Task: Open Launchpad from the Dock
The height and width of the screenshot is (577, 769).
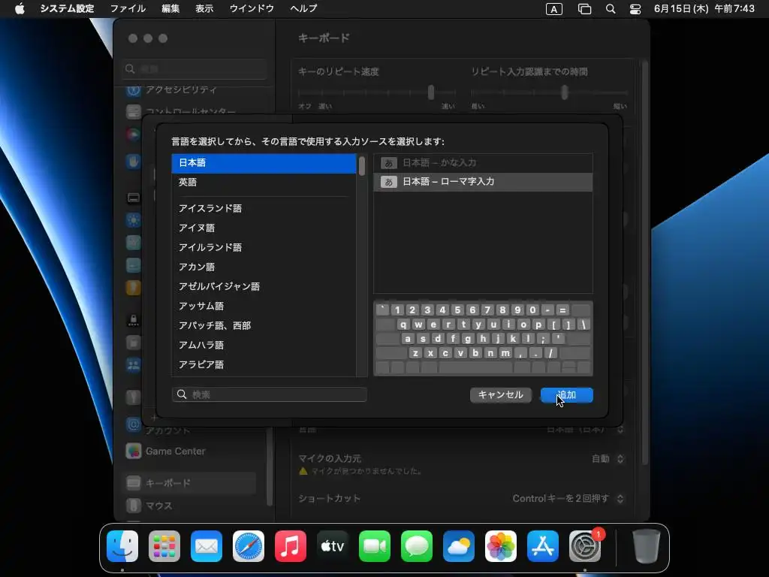Action: pos(164,546)
